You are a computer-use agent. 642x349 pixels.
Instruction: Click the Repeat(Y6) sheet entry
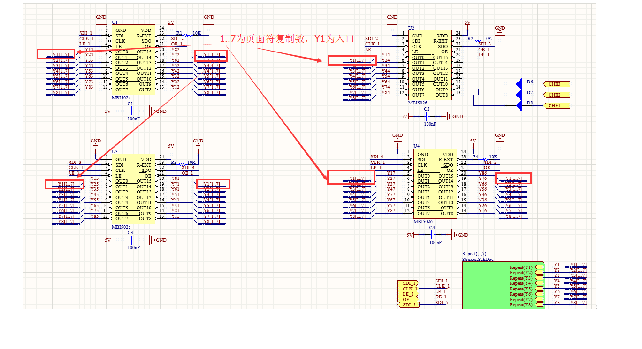pos(526,294)
